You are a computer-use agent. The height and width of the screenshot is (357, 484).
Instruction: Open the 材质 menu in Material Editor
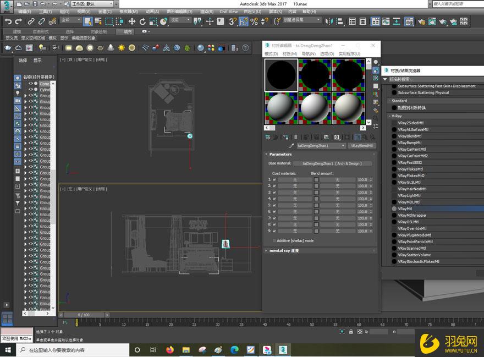[x=291, y=53]
